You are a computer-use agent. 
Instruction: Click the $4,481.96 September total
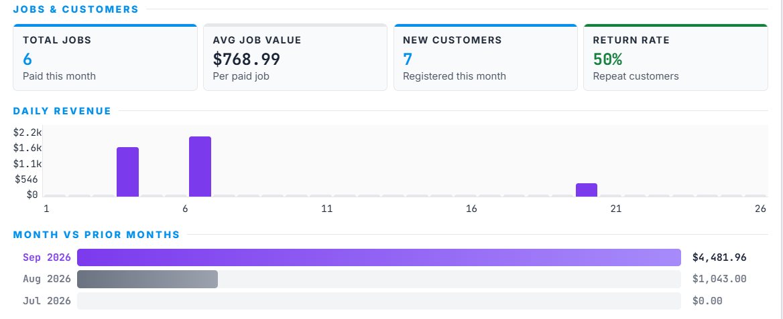click(719, 257)
